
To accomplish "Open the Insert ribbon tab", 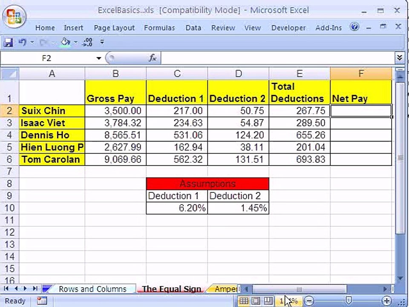I will coord(73,28).
